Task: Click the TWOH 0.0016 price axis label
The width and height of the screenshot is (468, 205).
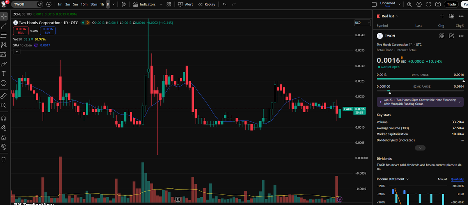Action: [x=354, y=110]
